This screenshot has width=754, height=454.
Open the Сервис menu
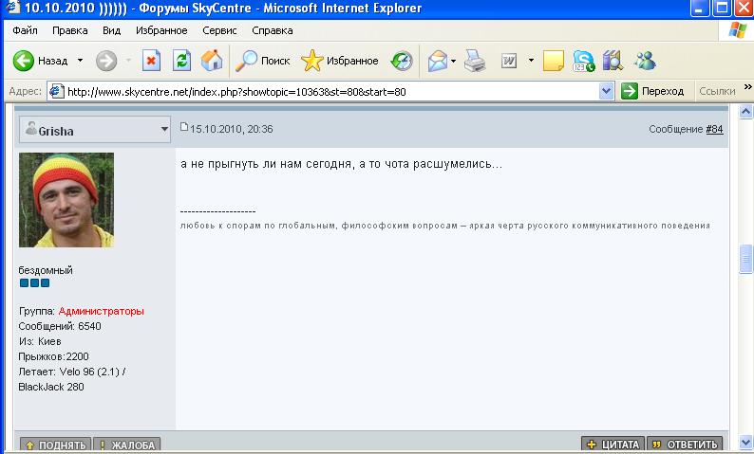pyautogui.click(x=219, y=30)
